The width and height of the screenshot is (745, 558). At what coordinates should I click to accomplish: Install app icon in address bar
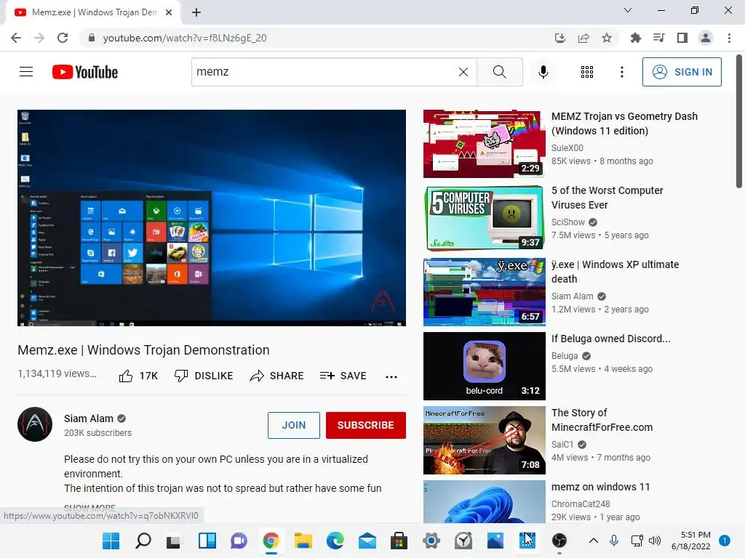(x=560, y=38)
